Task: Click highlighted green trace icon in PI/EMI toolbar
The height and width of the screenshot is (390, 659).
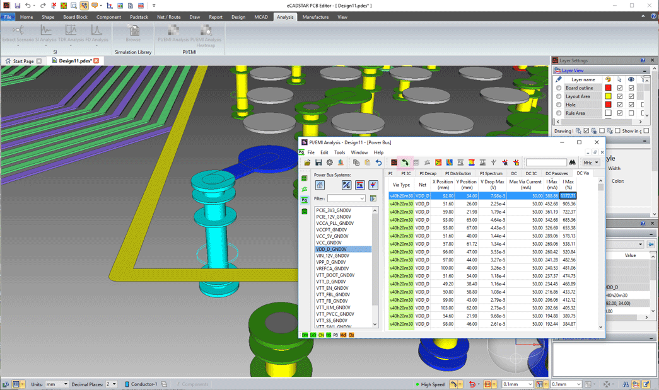Action: coord(405,163)
